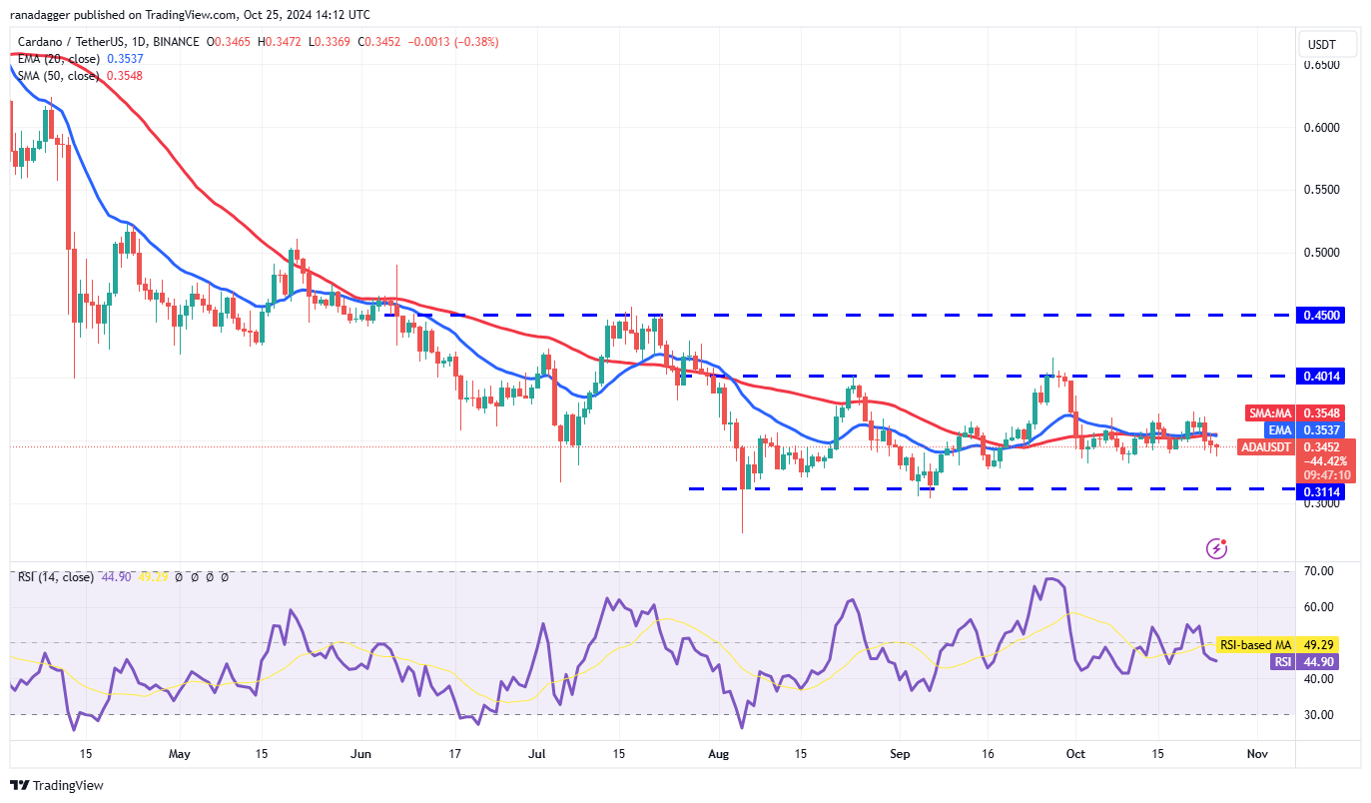Click the purple lightning bolt icon
The image size is (1371, 803).
click(x=1216, y=547)
